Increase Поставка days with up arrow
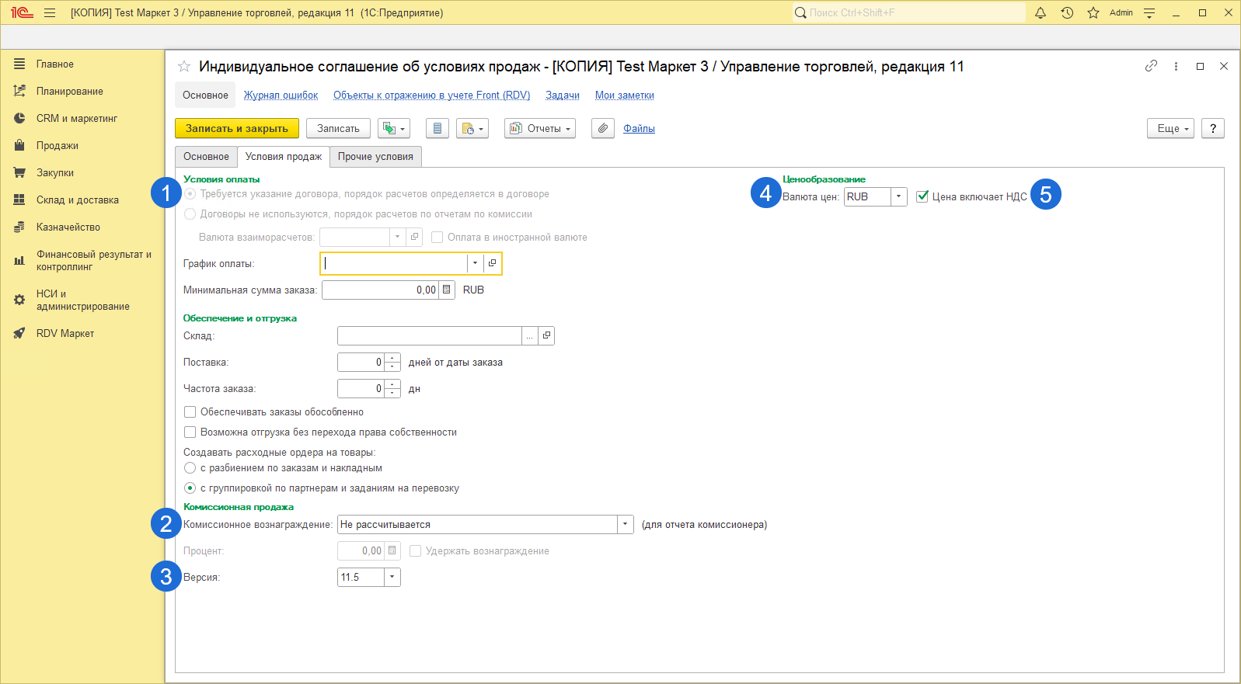The width and height of the screenshot is (1241, 684). pos(393,358)
